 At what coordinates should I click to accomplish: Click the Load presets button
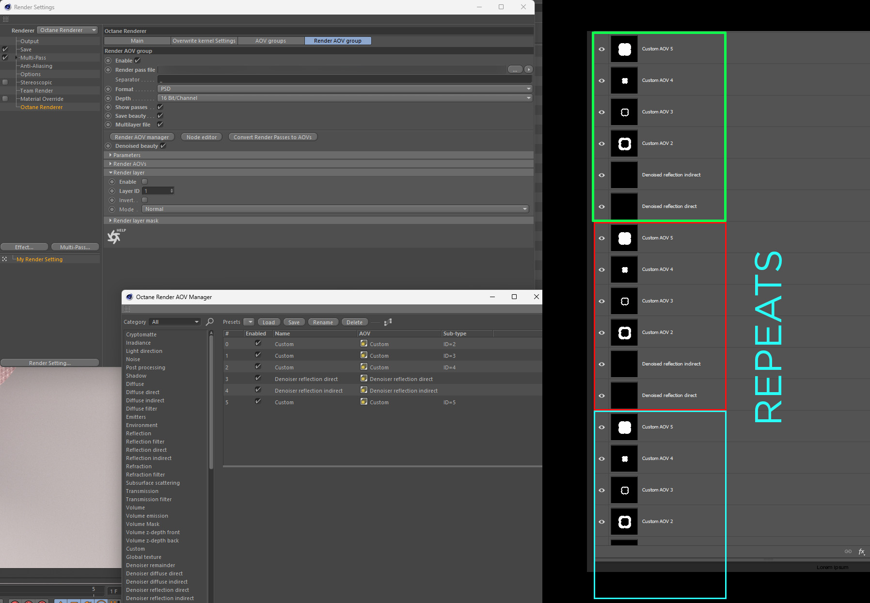coord(269,322)
